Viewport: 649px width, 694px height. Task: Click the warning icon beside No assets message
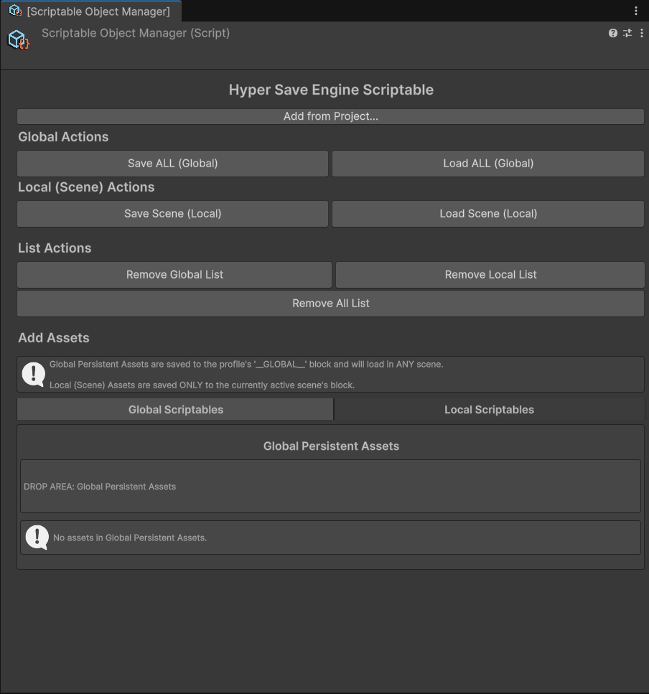[x=37, y=538]
